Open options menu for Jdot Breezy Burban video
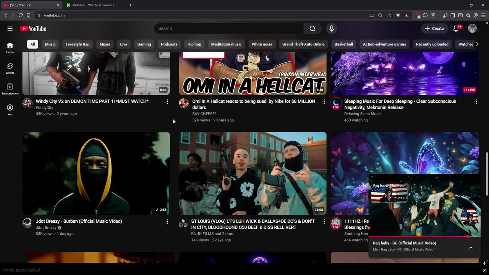 tap(167, 222)
